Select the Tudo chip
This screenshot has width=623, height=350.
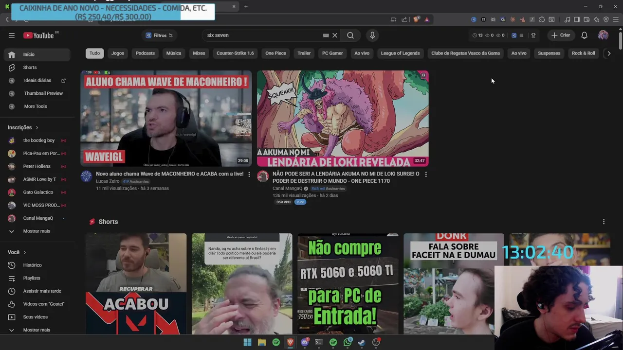[x=94, y=53]
